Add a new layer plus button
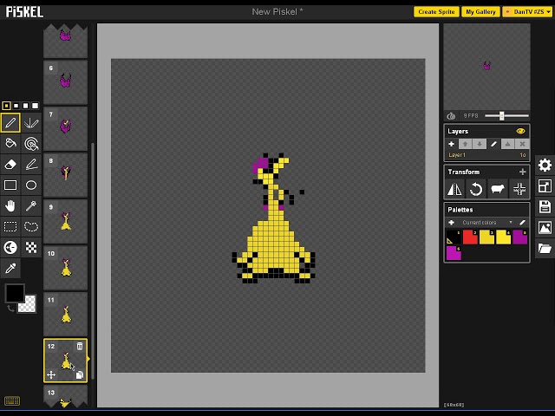The height and width of the screenshot is (416, 555). (x=451, y=144)
